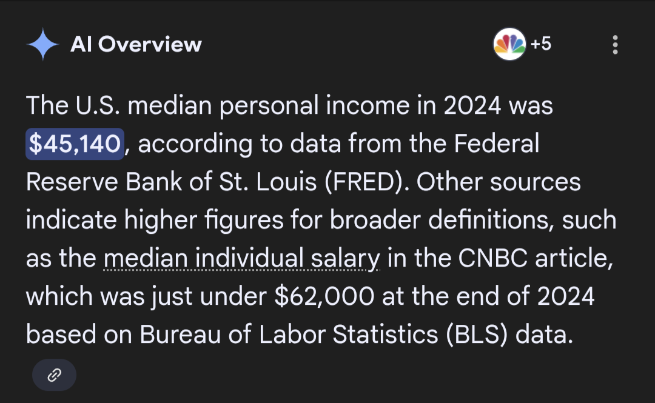Click the chain link icon below the answer
Image resolution: width=655 pixels, height=403 pixels.
click(54, 375)
